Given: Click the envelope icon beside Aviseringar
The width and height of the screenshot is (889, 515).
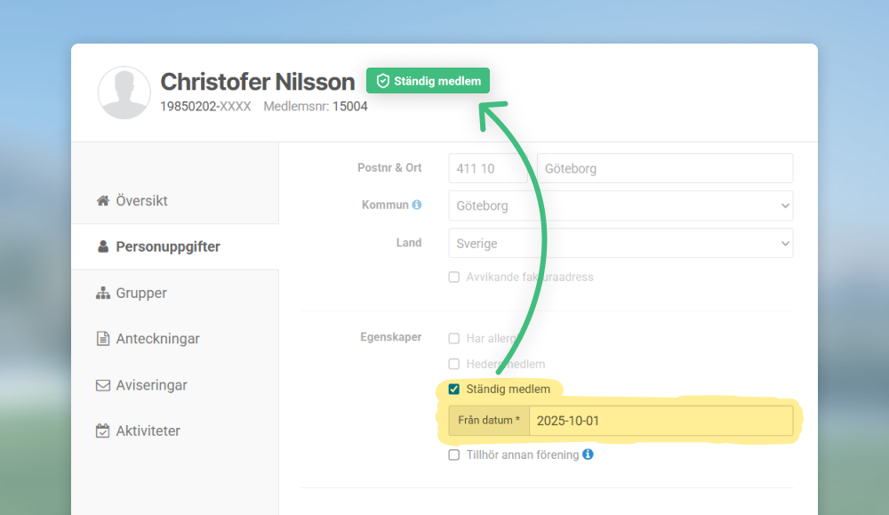Looking at the screenshot, I should point(103,385).
